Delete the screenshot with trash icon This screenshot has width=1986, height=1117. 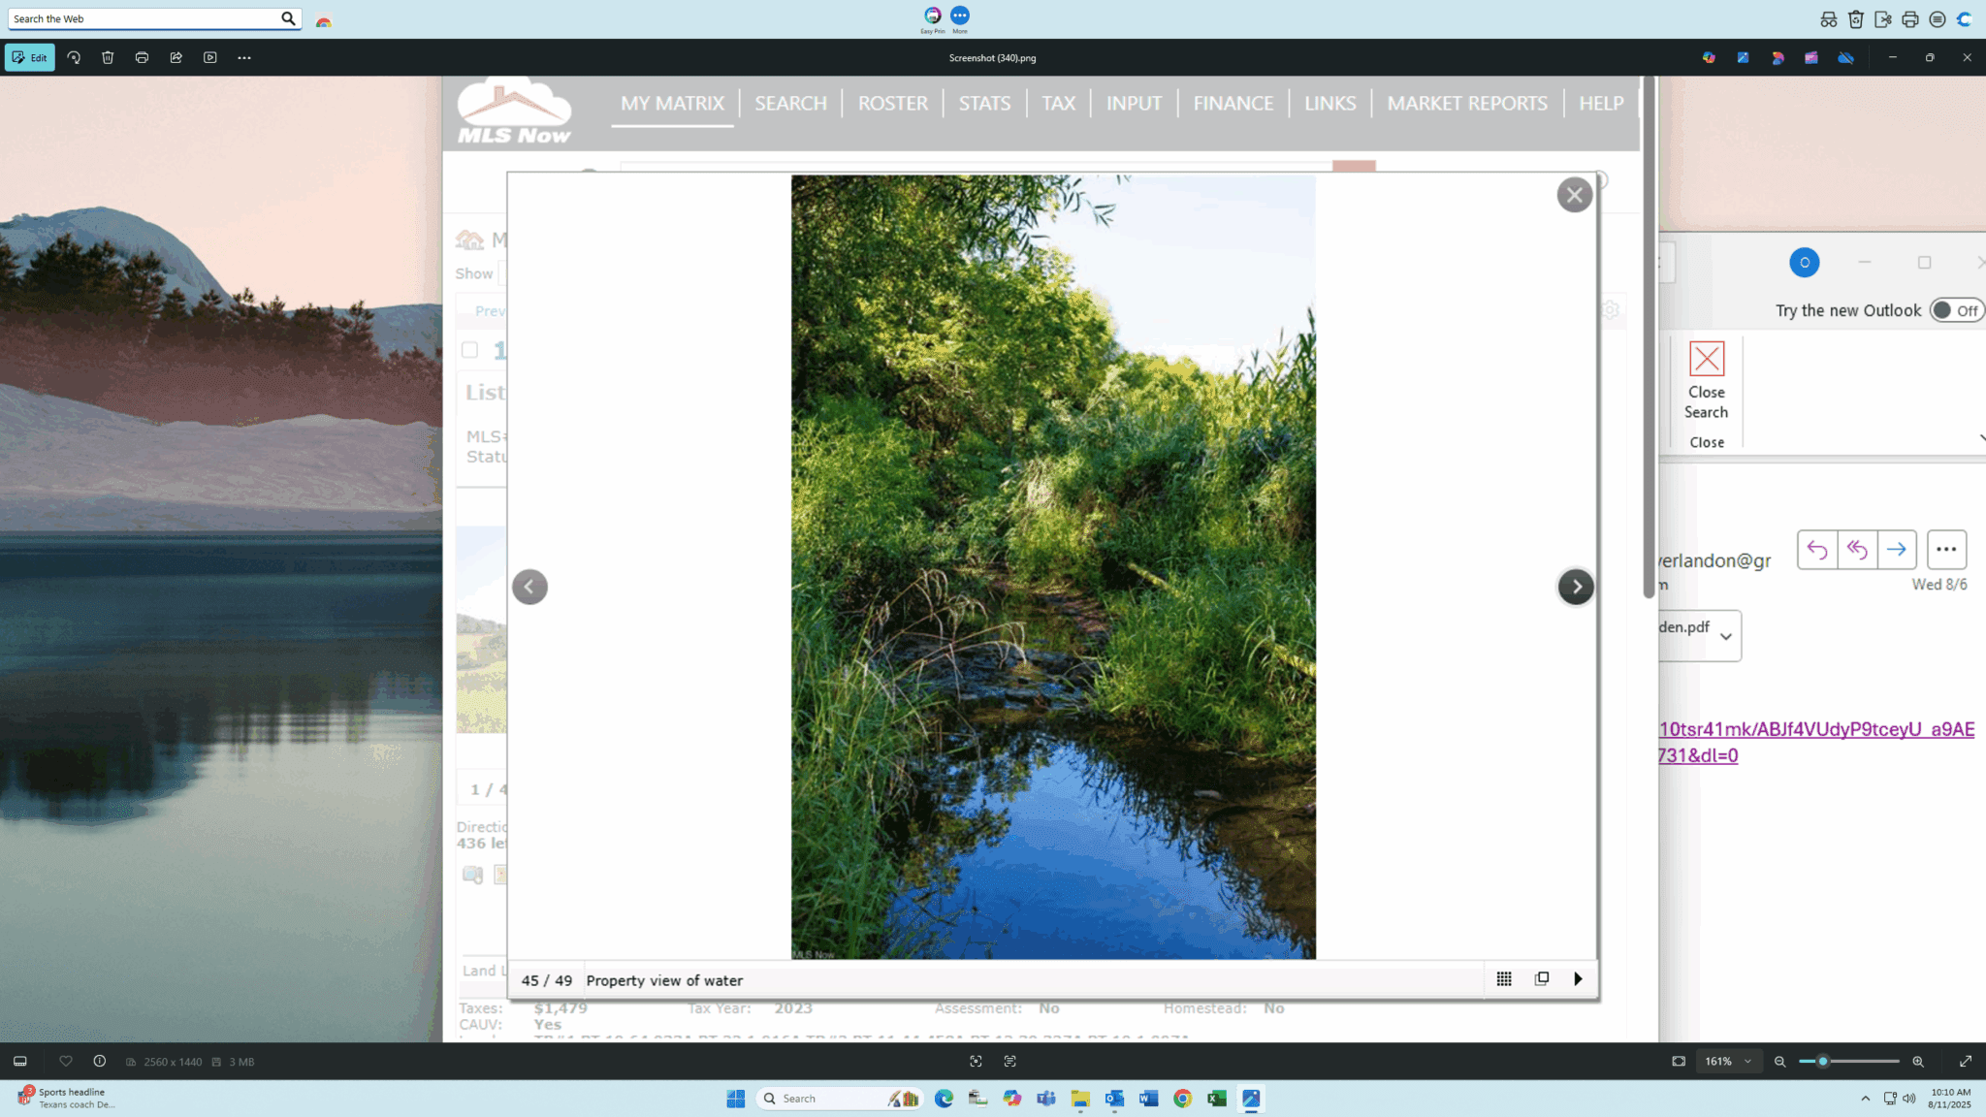pos(108,57)
